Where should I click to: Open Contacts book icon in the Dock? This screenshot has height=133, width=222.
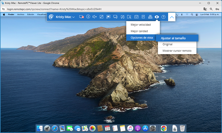[100, 128]
